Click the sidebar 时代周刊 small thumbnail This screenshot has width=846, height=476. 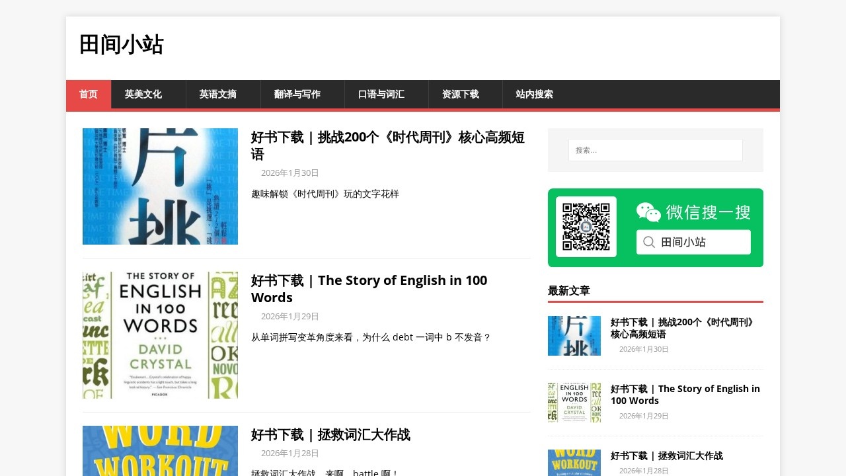tap(574, 336)
